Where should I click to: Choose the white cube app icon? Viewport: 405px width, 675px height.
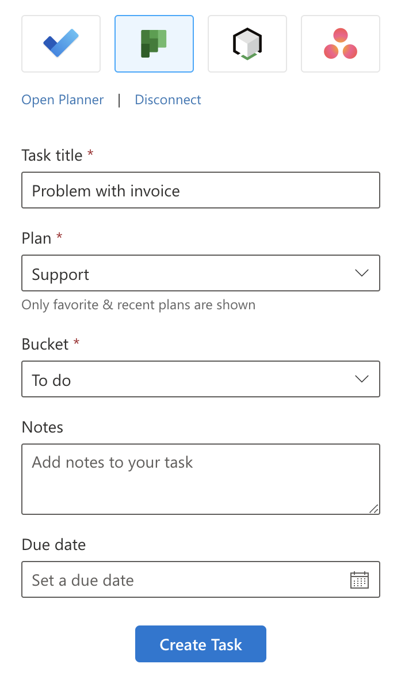(x=247, y=44)
